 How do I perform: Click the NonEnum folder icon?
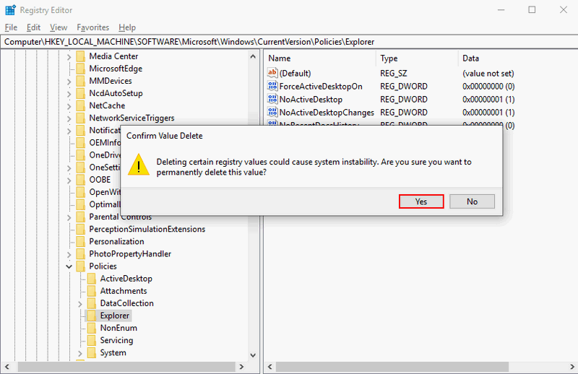92,328
